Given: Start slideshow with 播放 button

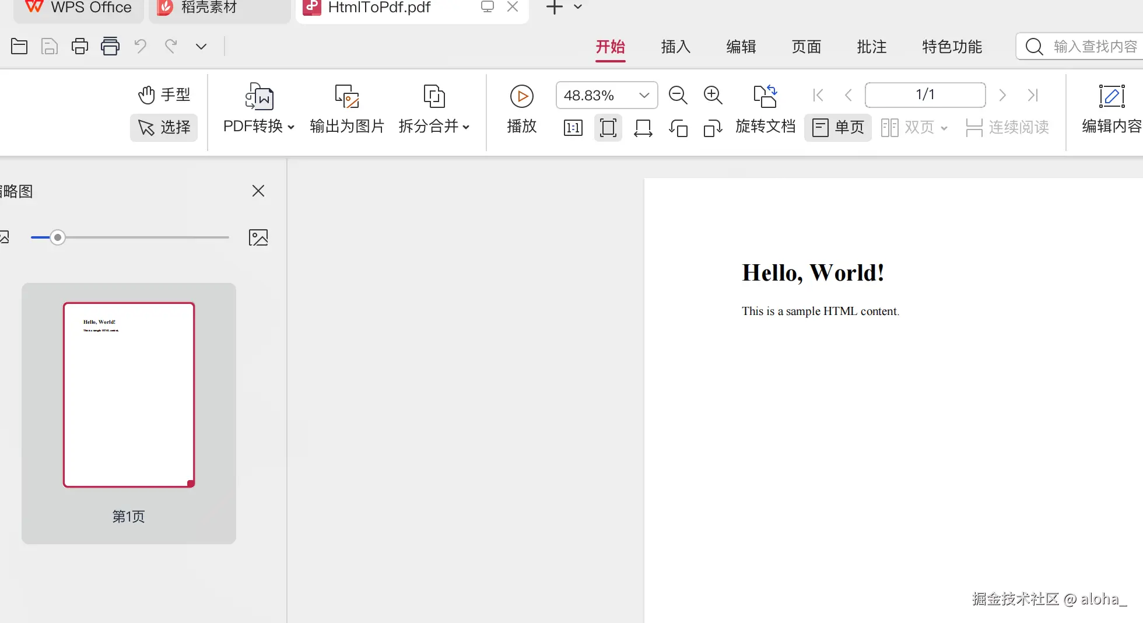Looking at the screenshot, I should click(x=522, y=110).
